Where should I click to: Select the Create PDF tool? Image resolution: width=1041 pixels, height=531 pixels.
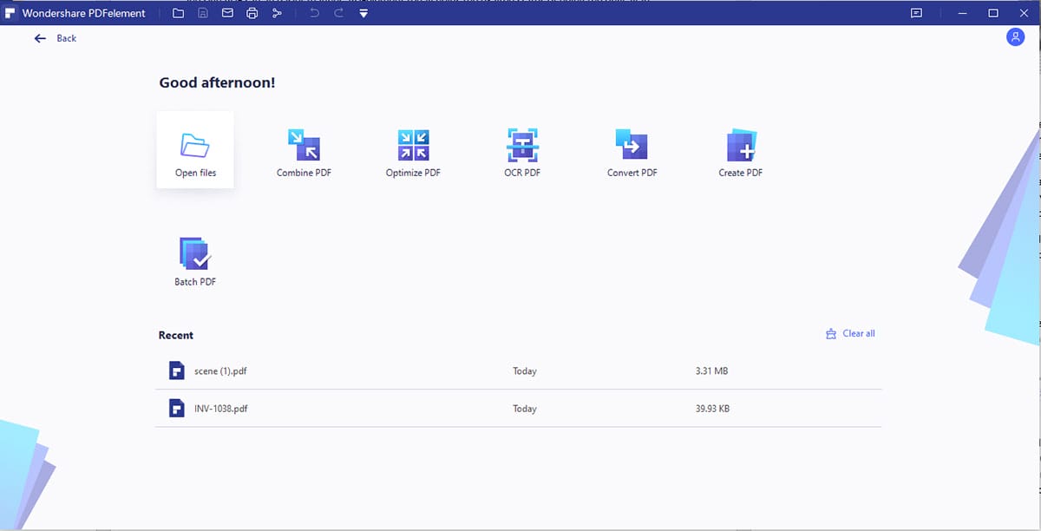coord(741,152)
